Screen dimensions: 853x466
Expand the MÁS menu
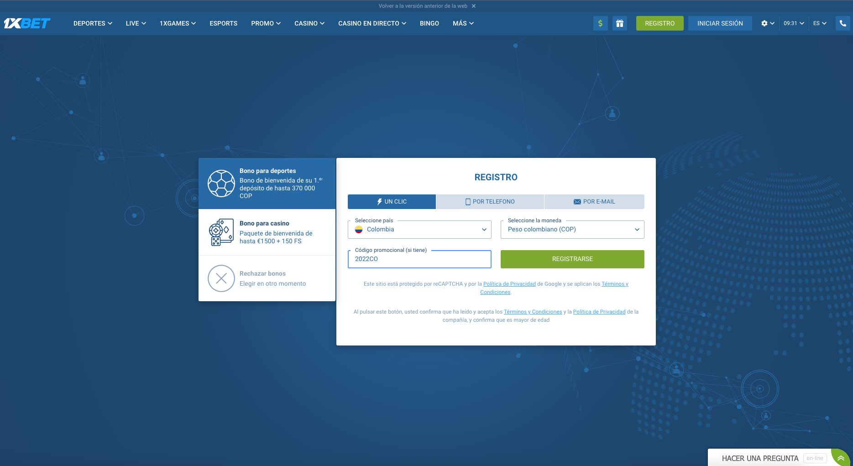click(463, 23)
